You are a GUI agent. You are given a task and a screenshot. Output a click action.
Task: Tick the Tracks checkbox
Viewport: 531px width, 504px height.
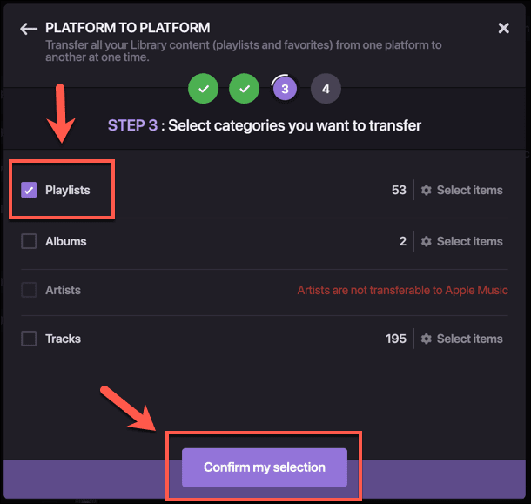pyautogui.click(x=29, y=339)
